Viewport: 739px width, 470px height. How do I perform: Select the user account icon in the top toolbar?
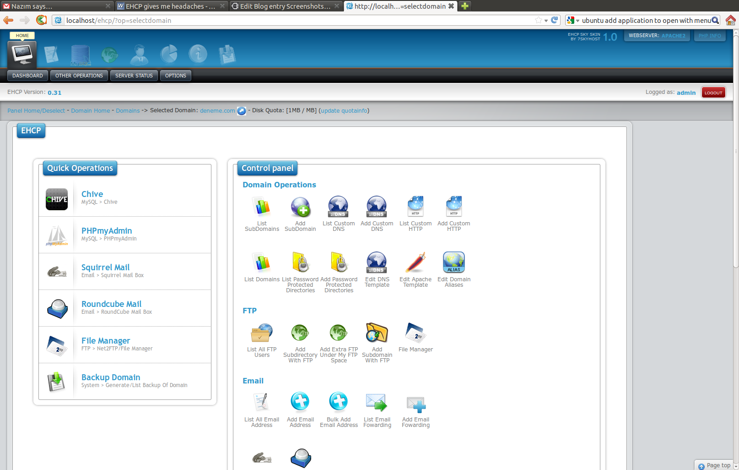(139, 54)
